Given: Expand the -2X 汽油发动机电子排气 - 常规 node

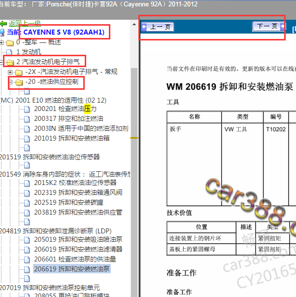Looking at the screenshot, I should [x=10, y=72].
